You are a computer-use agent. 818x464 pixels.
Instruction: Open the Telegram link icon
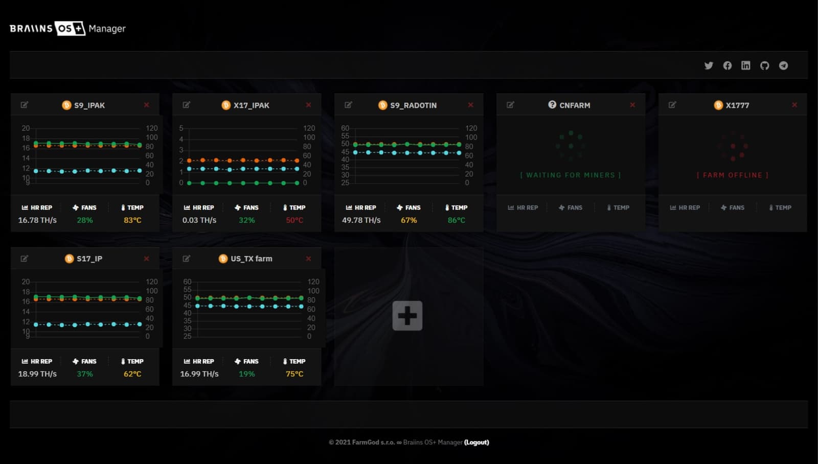tap(783, 65)
